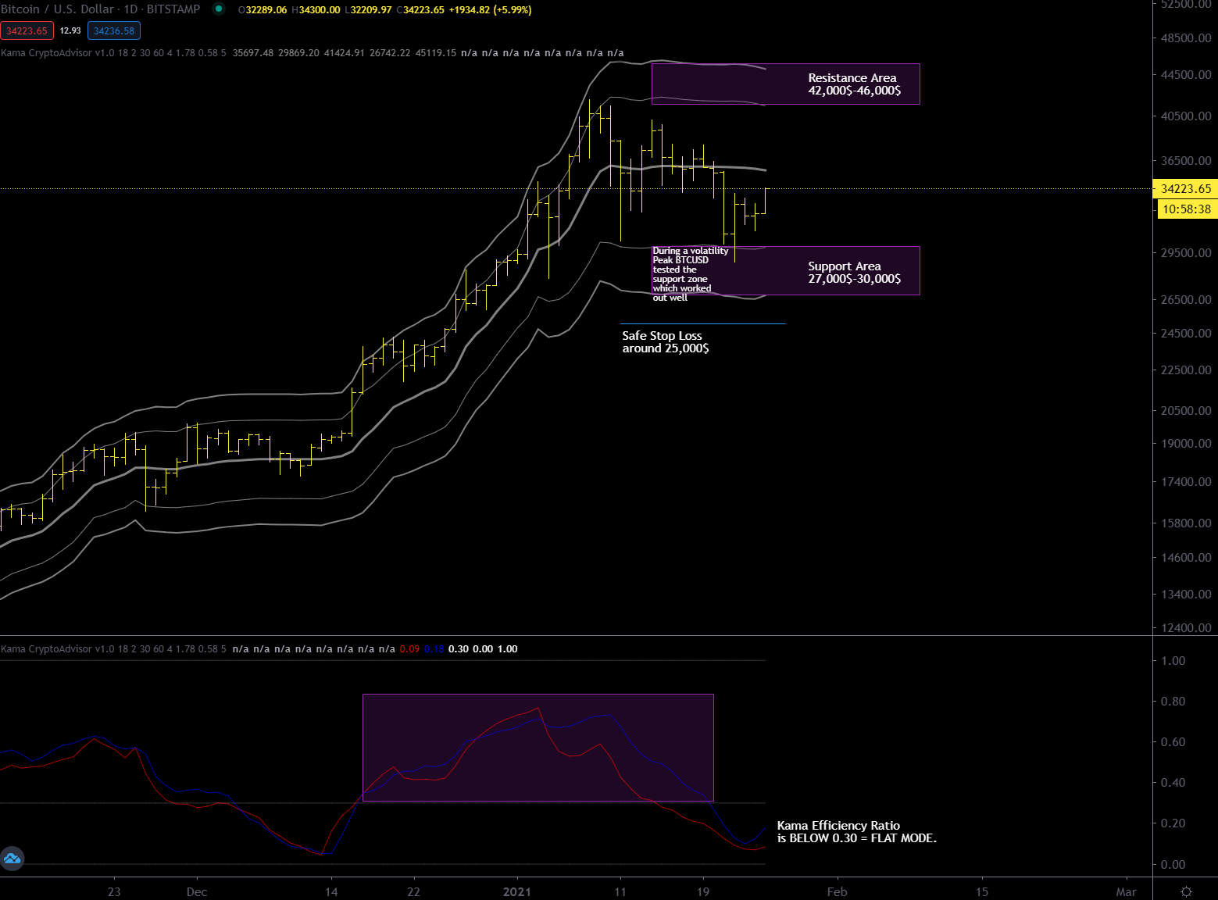Image resolution: width=1218 pixels, height=900 pixels.
Task: Click the Bitcoin / U.S. Dollar symbol title
Action: (100, 9)
